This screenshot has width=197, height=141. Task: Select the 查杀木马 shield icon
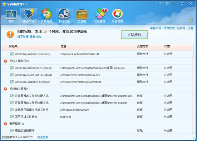pos(29,16)
